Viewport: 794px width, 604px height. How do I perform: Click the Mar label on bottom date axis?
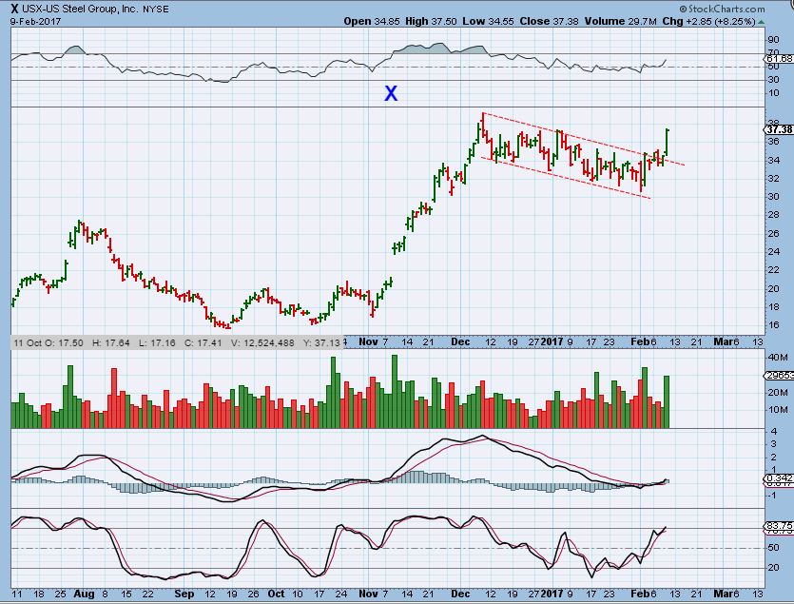coord(723,594)
